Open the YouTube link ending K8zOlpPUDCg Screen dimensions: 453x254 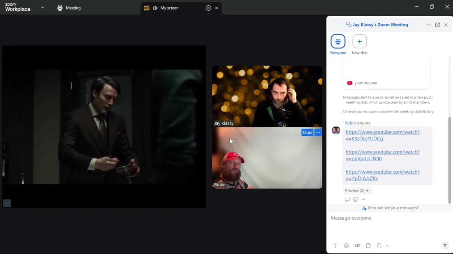pyautogui.click(x=382, y=135)
